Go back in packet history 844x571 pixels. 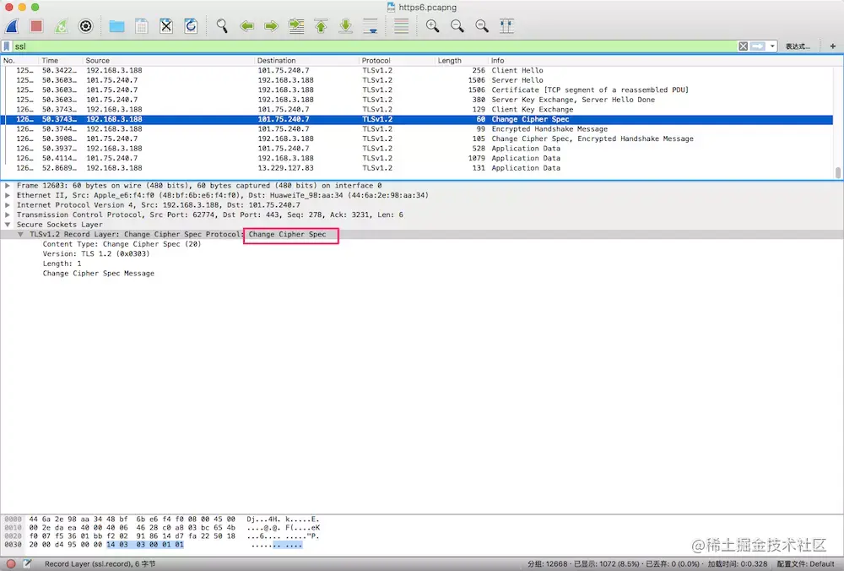click(246, 26)
